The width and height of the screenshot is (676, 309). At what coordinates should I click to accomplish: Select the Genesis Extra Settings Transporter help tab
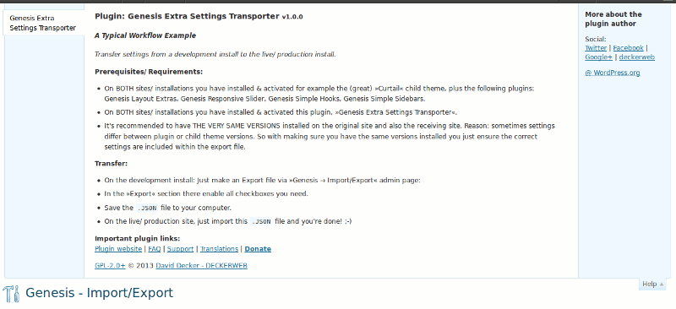(x=44, y=24)
